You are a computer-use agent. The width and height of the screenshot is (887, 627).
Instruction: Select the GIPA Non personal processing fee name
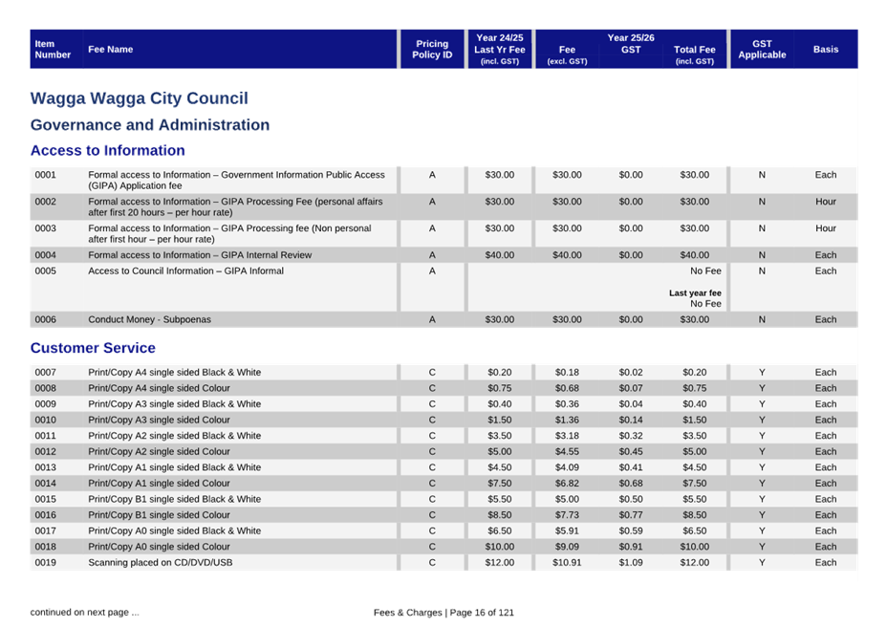(x=229, y=234)
